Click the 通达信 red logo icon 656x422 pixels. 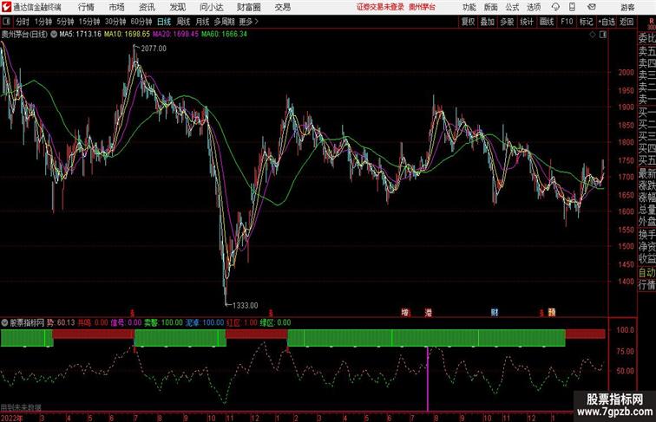[6, 7]
